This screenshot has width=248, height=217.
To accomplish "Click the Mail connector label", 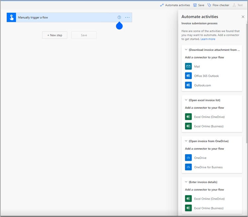I will [197, 67].
